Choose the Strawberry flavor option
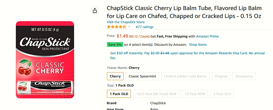Viewport: 273px width, 110px height. click(244, 76)
